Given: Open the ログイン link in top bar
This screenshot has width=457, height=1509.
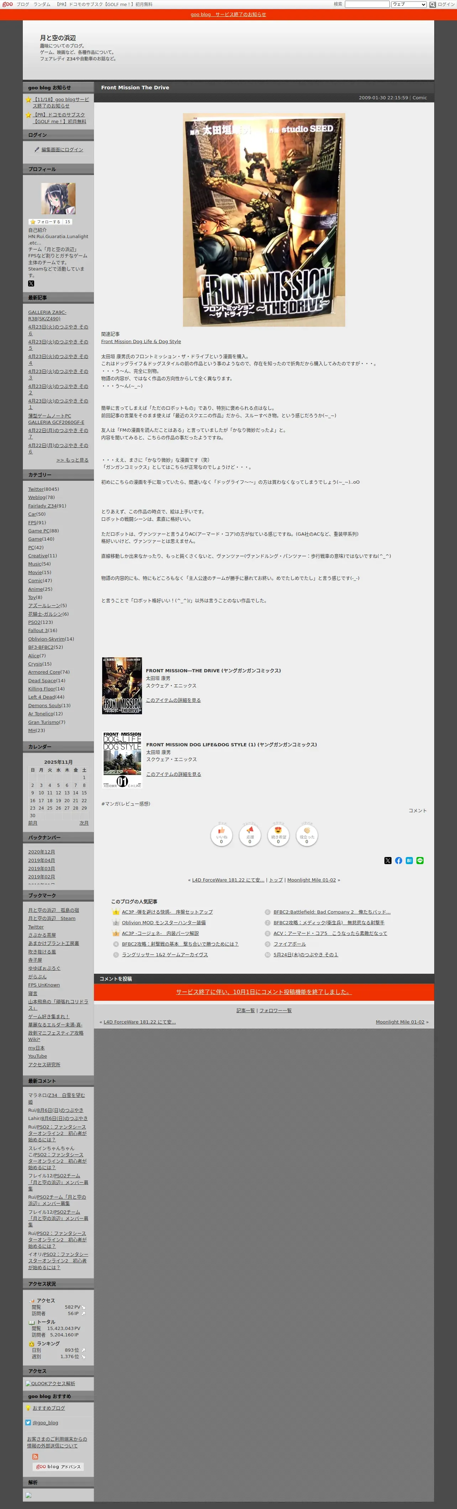Looking at the screenshot, I should click(x=446, y=4).
